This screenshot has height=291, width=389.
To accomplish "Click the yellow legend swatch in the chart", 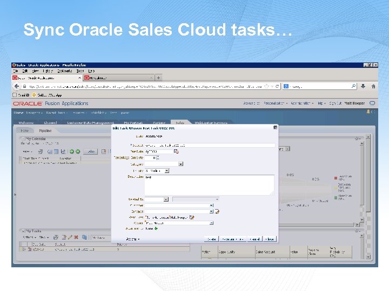I will pyautogui.click(x=336, y=188).
